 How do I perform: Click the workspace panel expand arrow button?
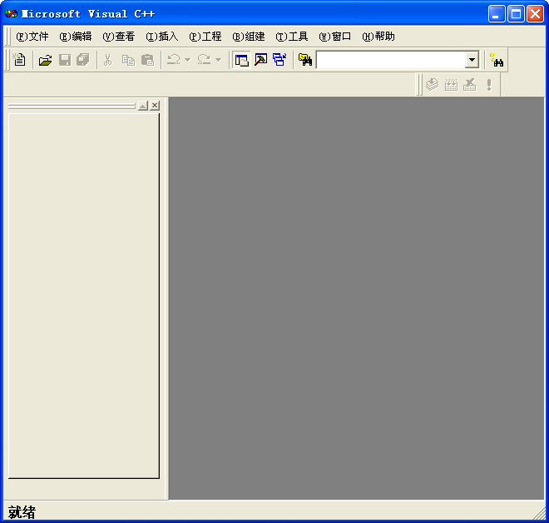point(142,106)
